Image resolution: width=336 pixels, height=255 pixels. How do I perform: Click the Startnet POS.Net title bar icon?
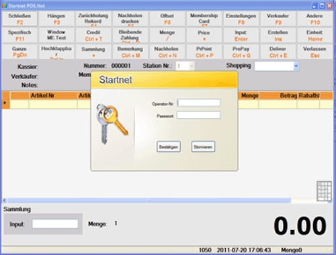click(x=4, y=5)
